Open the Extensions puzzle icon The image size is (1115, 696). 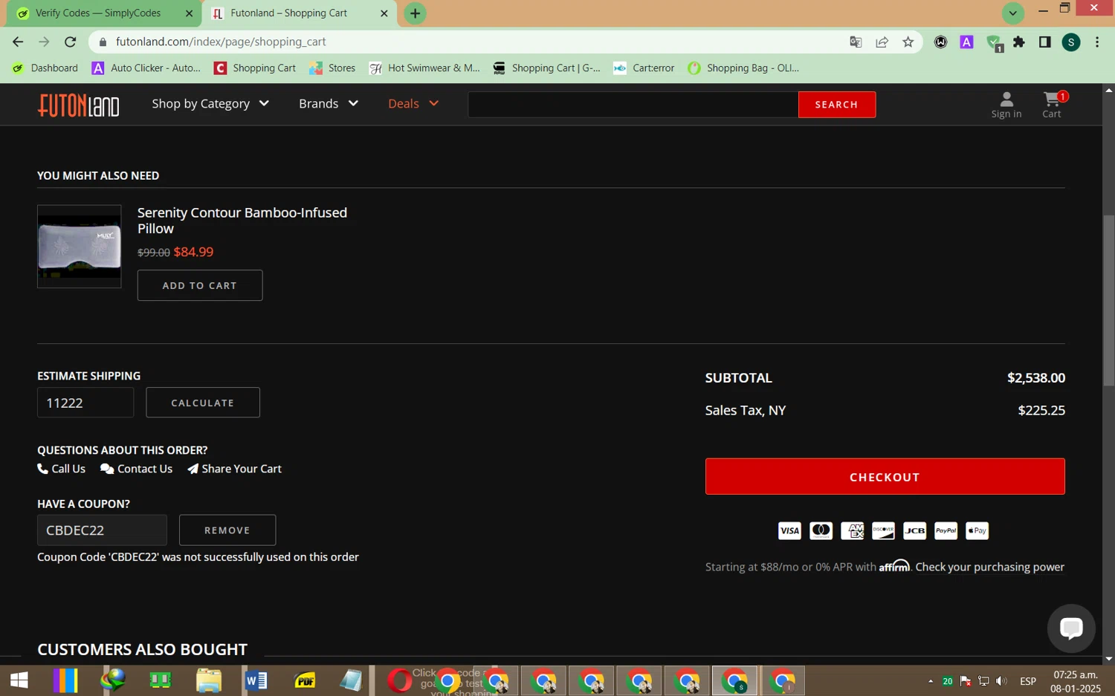pos(1019,42)
